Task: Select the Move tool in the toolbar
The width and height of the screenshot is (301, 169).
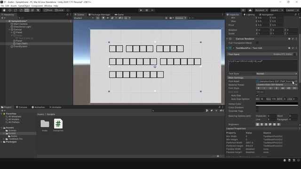Action: pyautogui.click(x=10, y=10)
